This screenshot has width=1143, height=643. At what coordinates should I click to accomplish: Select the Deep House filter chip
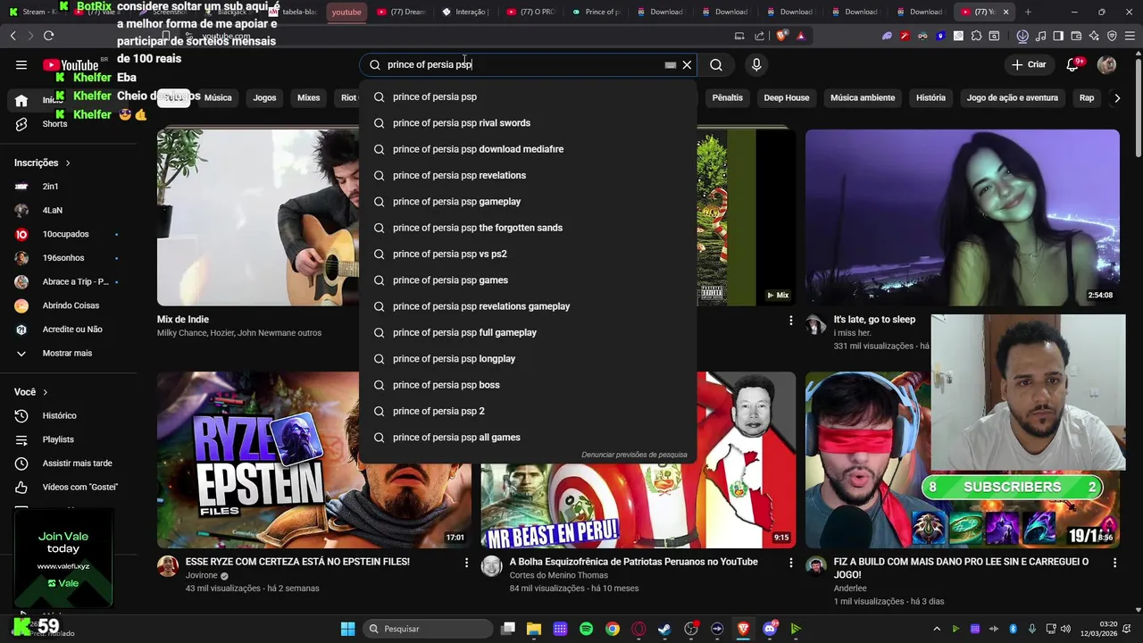point(787,97)
